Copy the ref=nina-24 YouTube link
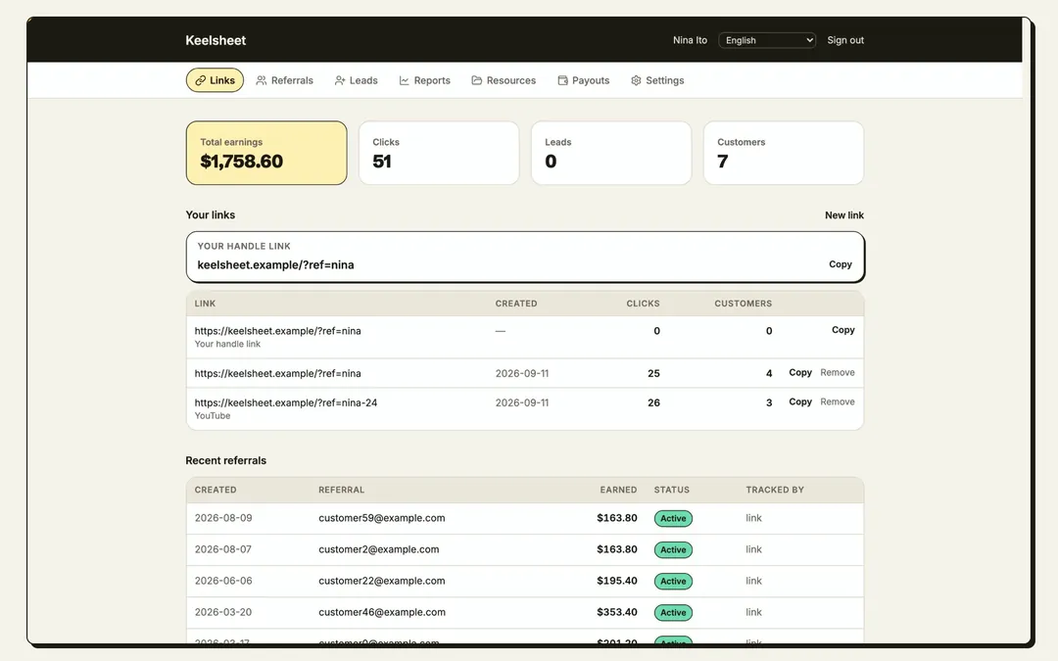Image resolution: width=1058 pixels, height=661 pixels. [800, 401]
